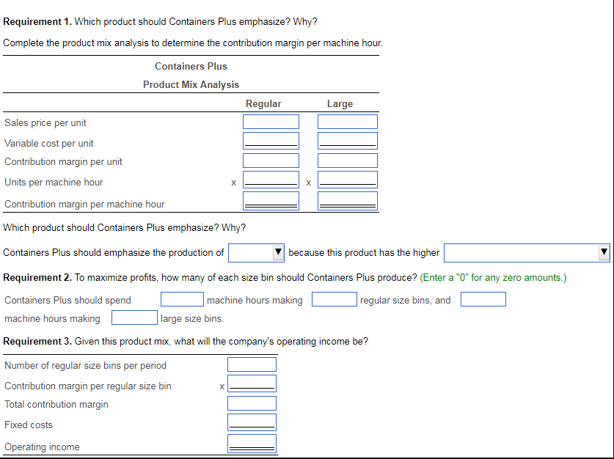Click the Regular variable cost per unit field
The height and width of the screenshot is (459, 614).
tap(271, 139)
